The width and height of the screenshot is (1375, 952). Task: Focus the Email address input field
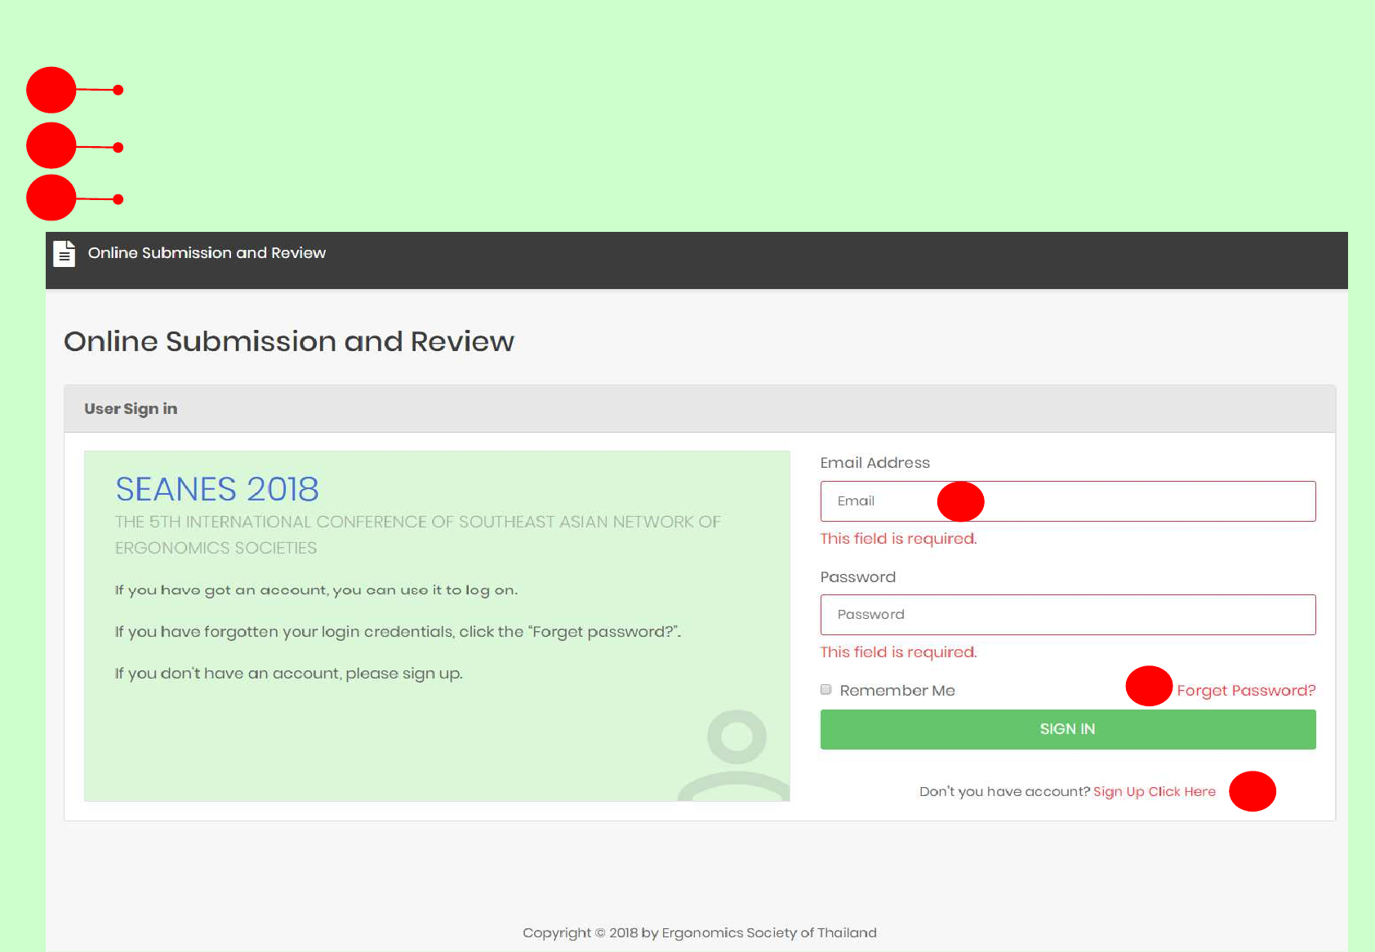click(x=1068, y=501)
